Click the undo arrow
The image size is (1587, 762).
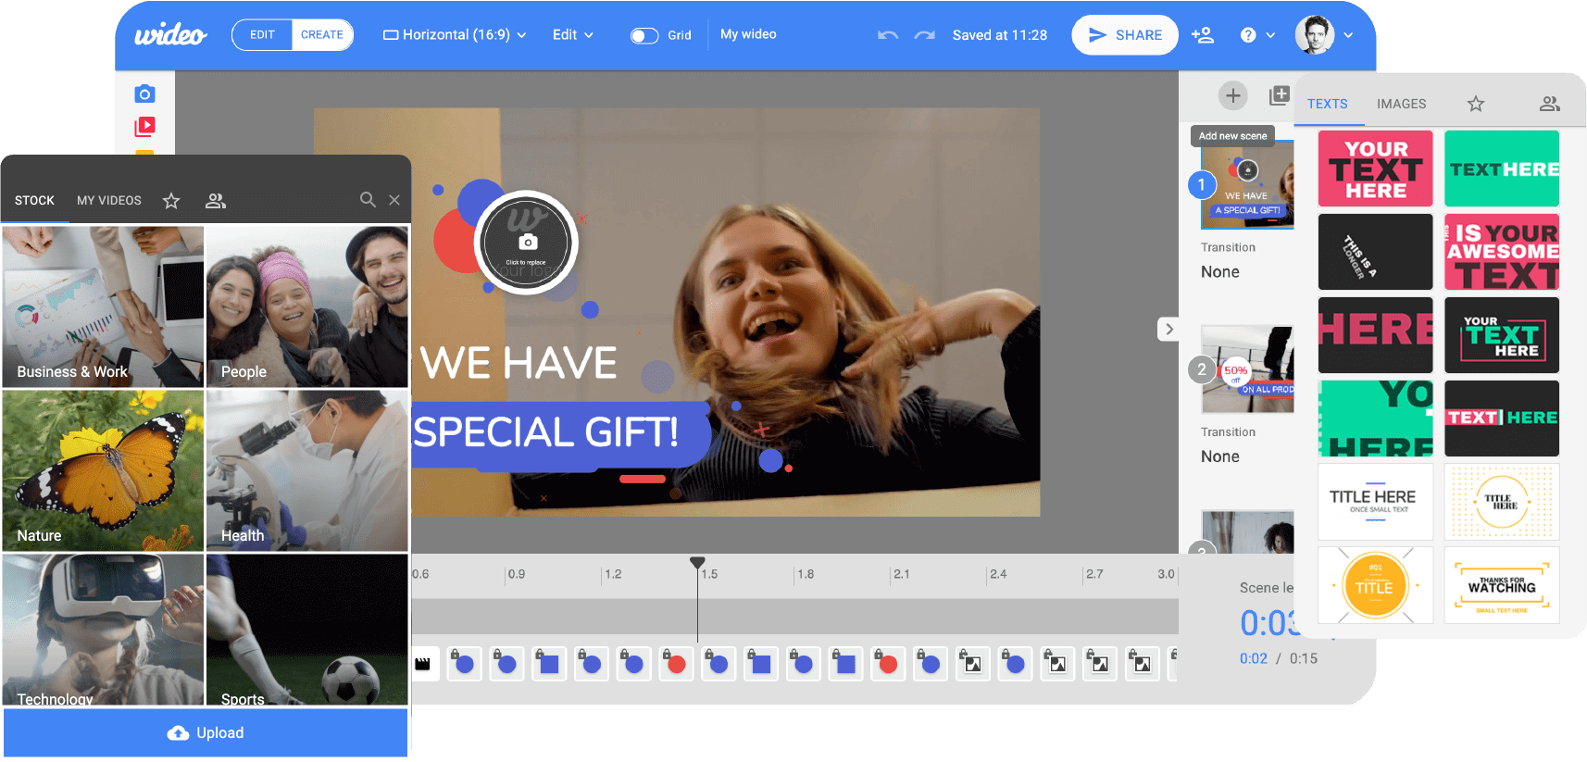888,35
